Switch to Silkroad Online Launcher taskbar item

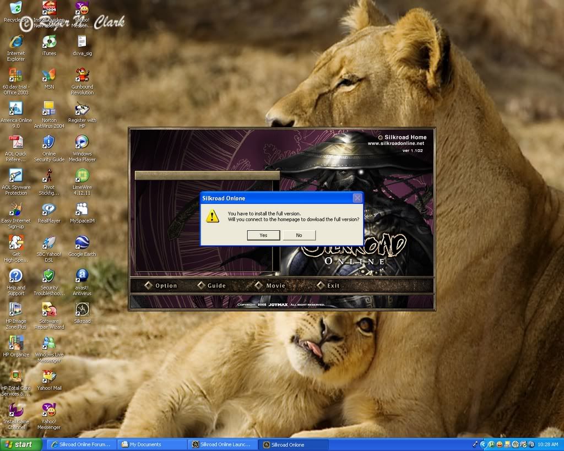(x=223, y=444)
